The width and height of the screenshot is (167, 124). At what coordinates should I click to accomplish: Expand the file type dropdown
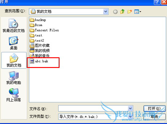click(130, 117)
